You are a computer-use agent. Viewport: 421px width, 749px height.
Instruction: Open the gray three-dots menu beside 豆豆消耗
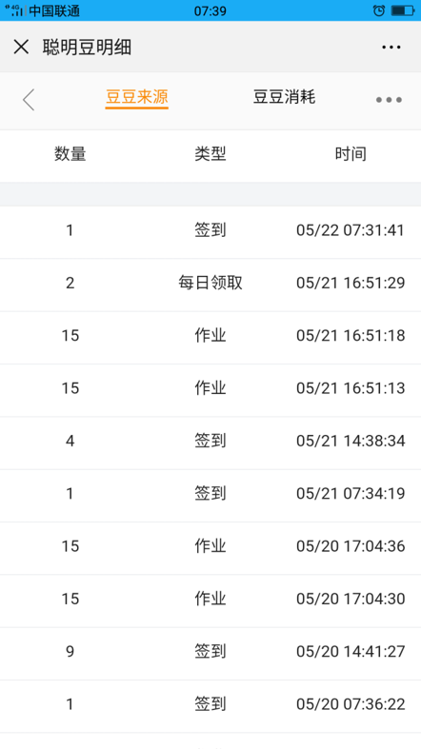(x=389, y=100)
